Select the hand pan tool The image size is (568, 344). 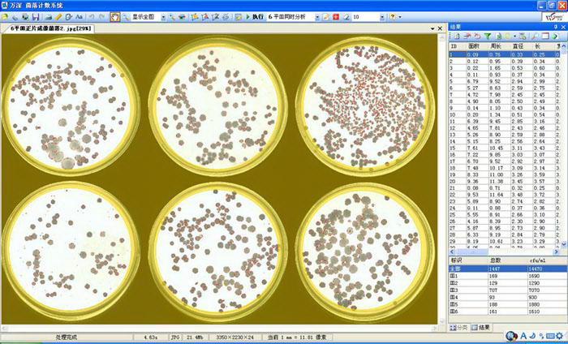point(115,16)
